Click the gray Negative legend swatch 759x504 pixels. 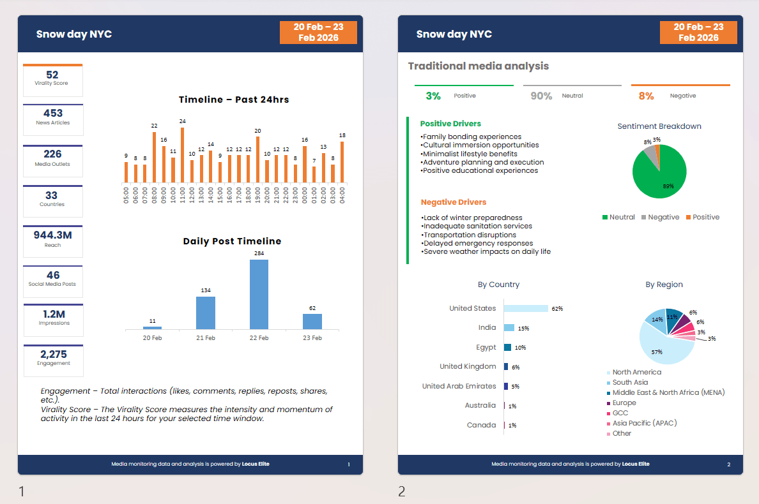[x=644, y=218]
